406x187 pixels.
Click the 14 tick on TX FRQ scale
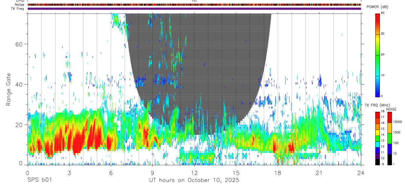383,135
